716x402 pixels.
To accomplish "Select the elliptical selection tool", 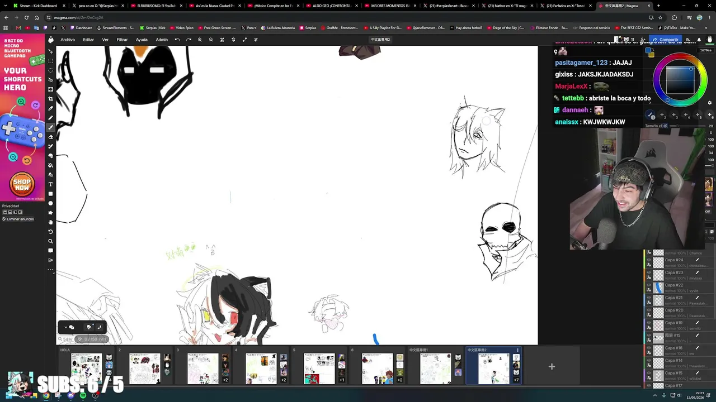I will (50, 70).
